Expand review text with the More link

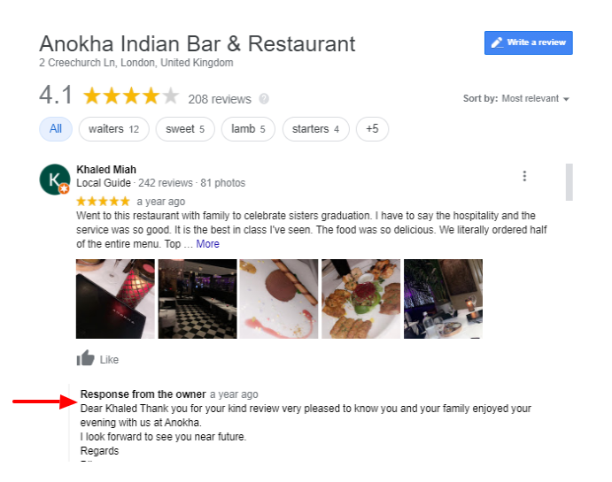tap(207, 244)
